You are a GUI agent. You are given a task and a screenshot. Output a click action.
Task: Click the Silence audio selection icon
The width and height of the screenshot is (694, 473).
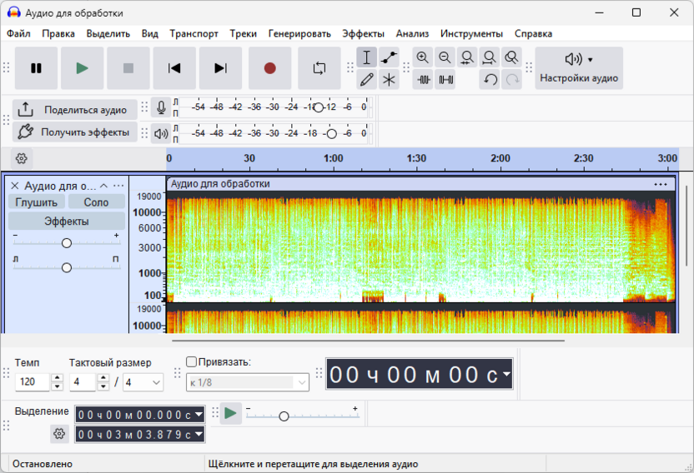click(445, 80)
